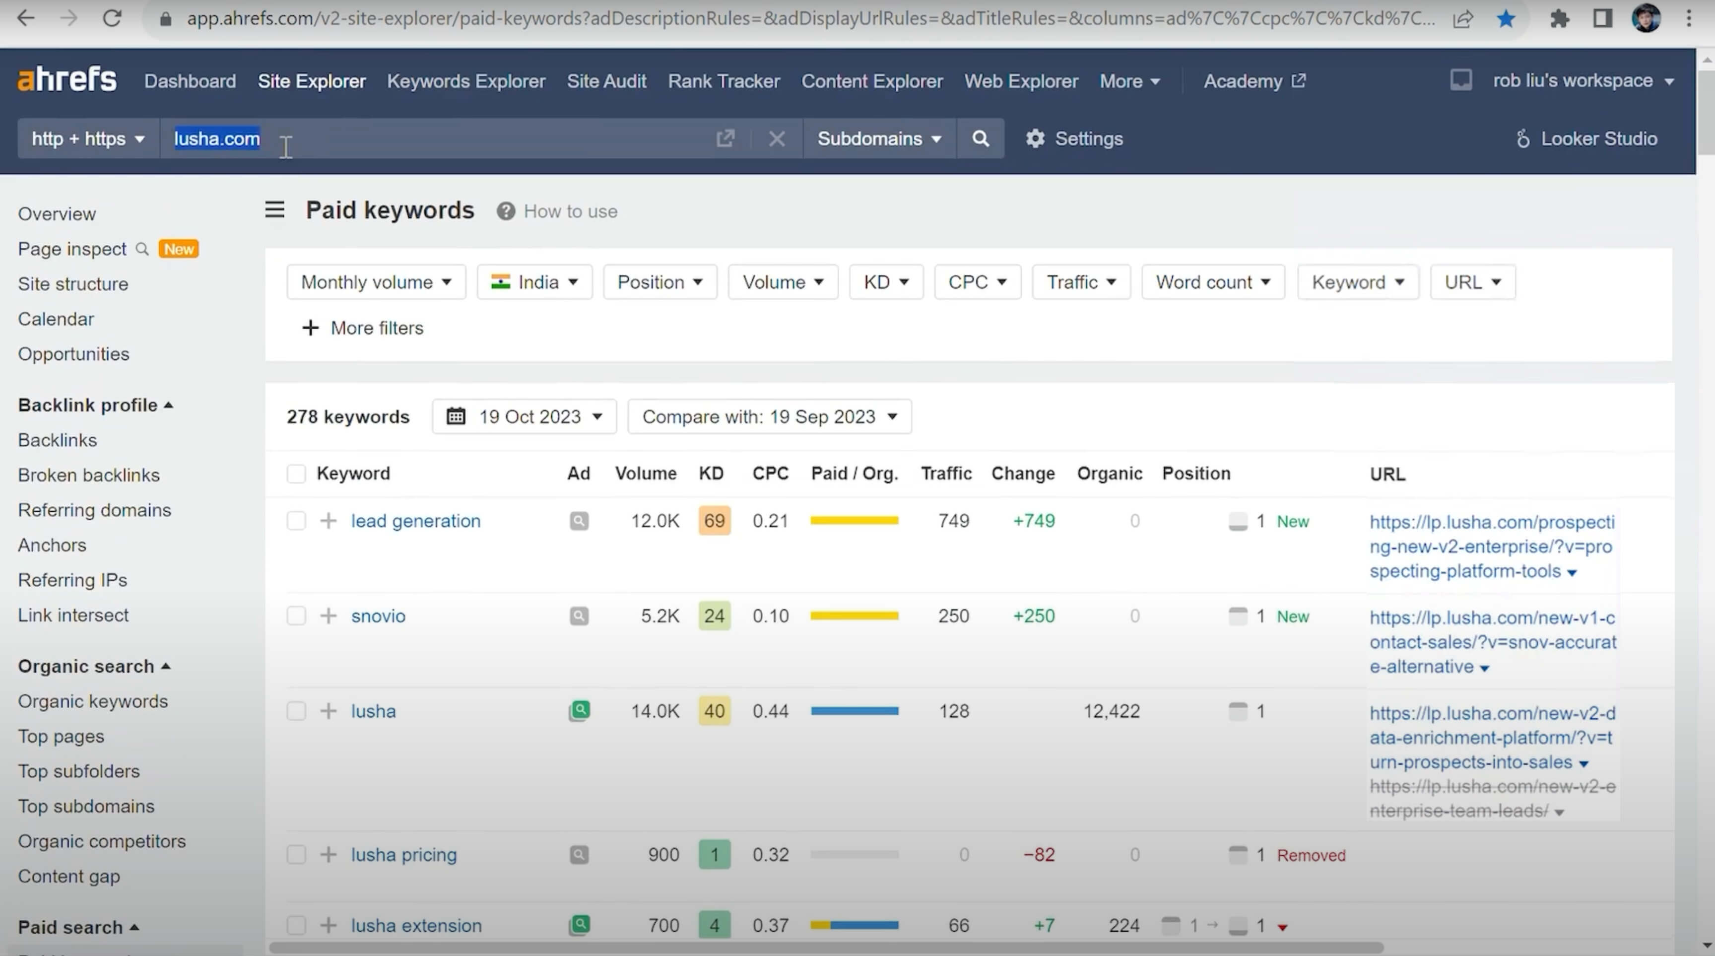The image size is (1715, 956).
Task: View ad preview icon for lead generation
Action: click(x=579, y=521)
